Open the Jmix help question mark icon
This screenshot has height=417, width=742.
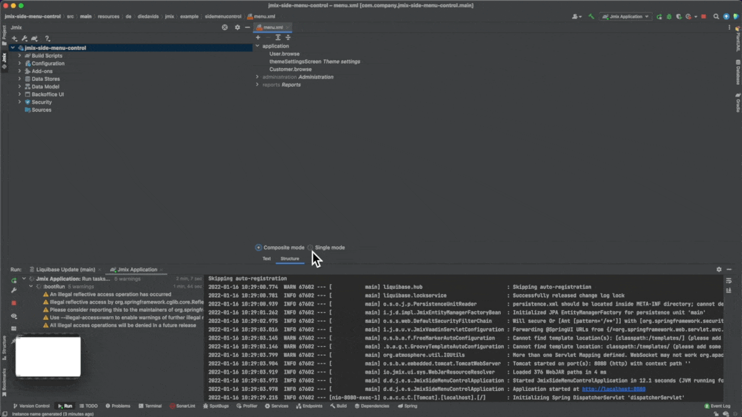(47, 38)
